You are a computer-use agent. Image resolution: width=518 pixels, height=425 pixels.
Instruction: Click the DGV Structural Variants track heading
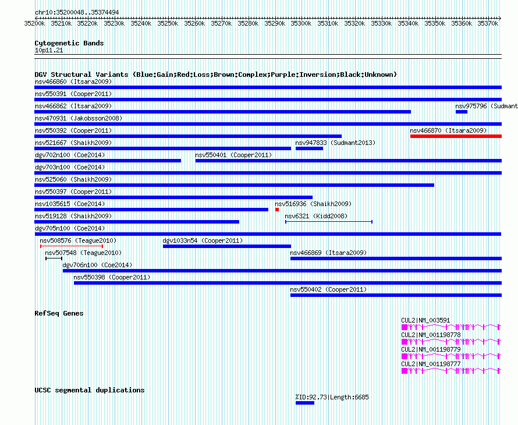[x=216, y=75]
